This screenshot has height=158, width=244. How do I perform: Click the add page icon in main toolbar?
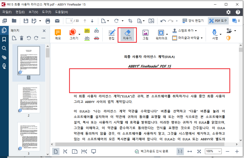point(104,21)
